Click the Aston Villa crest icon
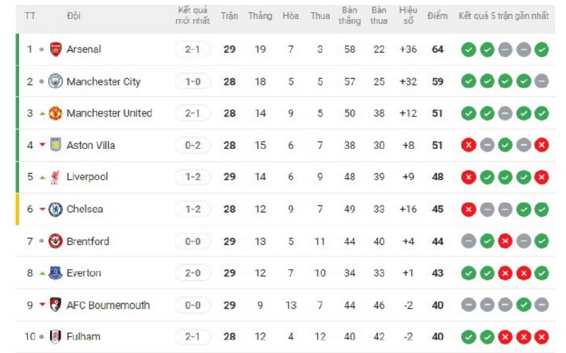The height and width of the screenshot is (353, 566). [55, 145]
